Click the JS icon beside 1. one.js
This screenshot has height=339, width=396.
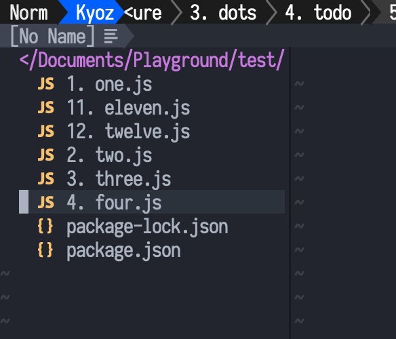(45, 83)
